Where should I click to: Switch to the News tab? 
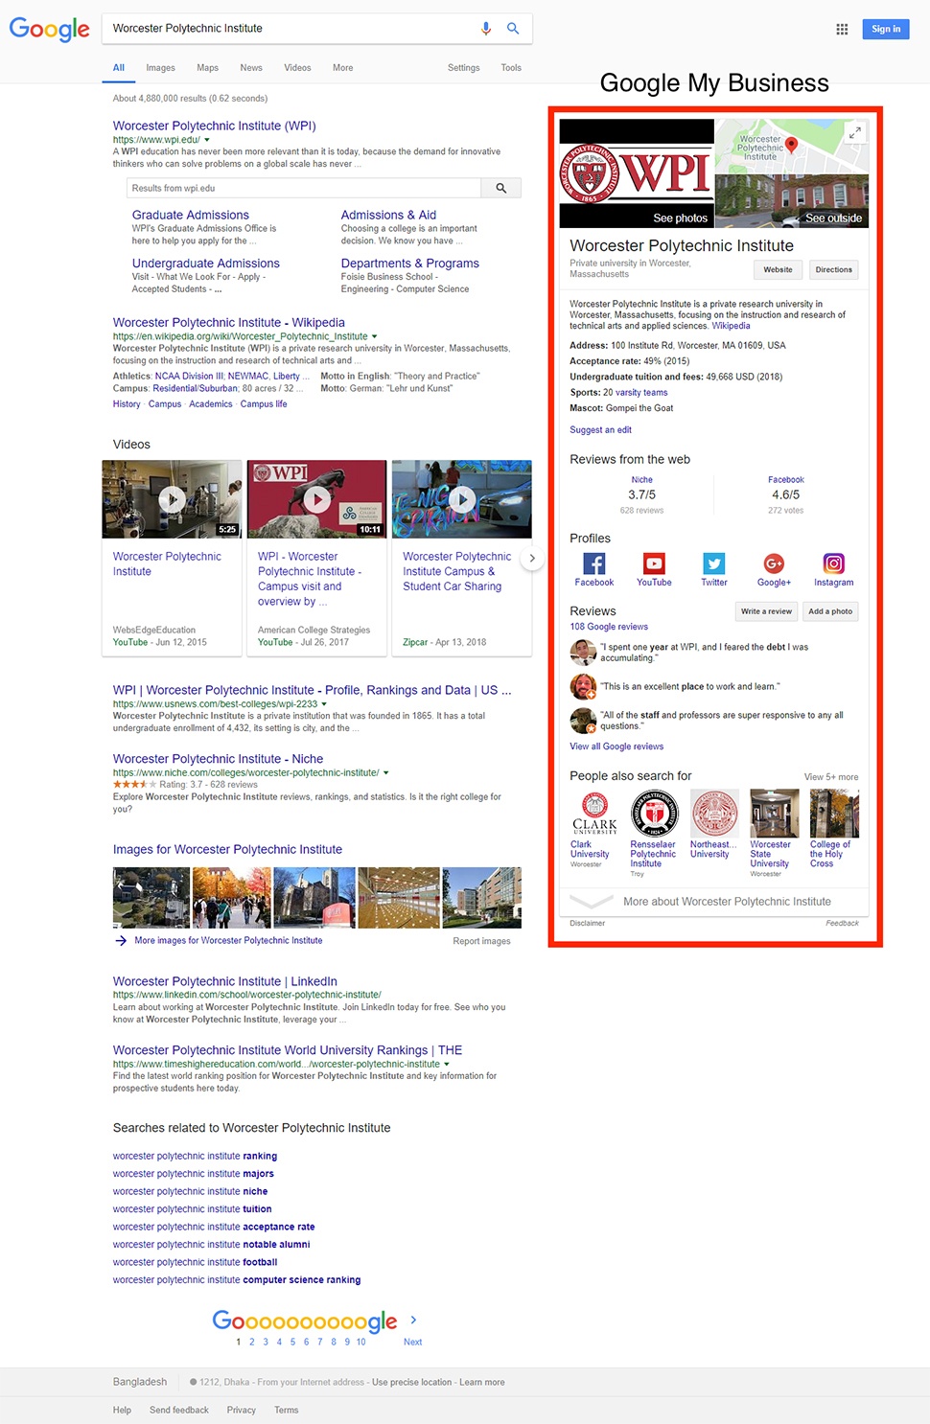pyautogui.click(x=251, y=68)
